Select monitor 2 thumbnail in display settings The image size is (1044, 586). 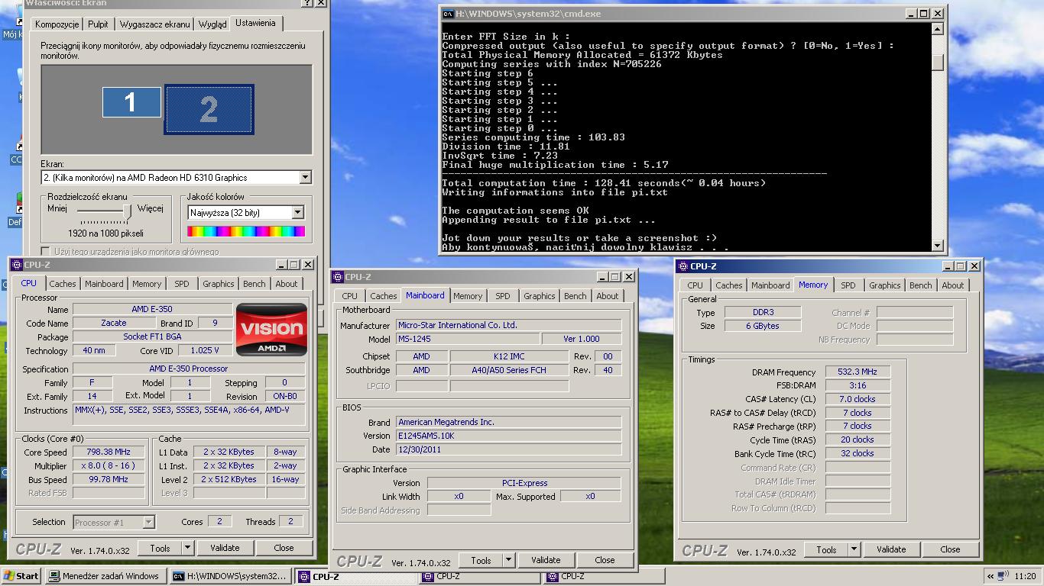pyautogui.click(x=209, y=110)
